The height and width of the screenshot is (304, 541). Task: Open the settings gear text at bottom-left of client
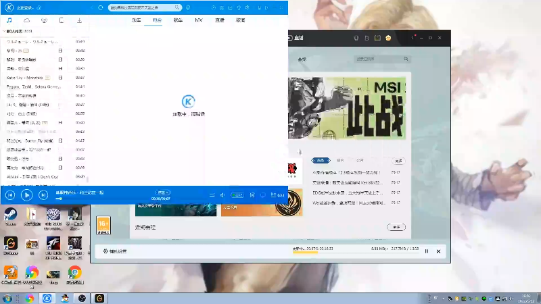pos(115,251)
